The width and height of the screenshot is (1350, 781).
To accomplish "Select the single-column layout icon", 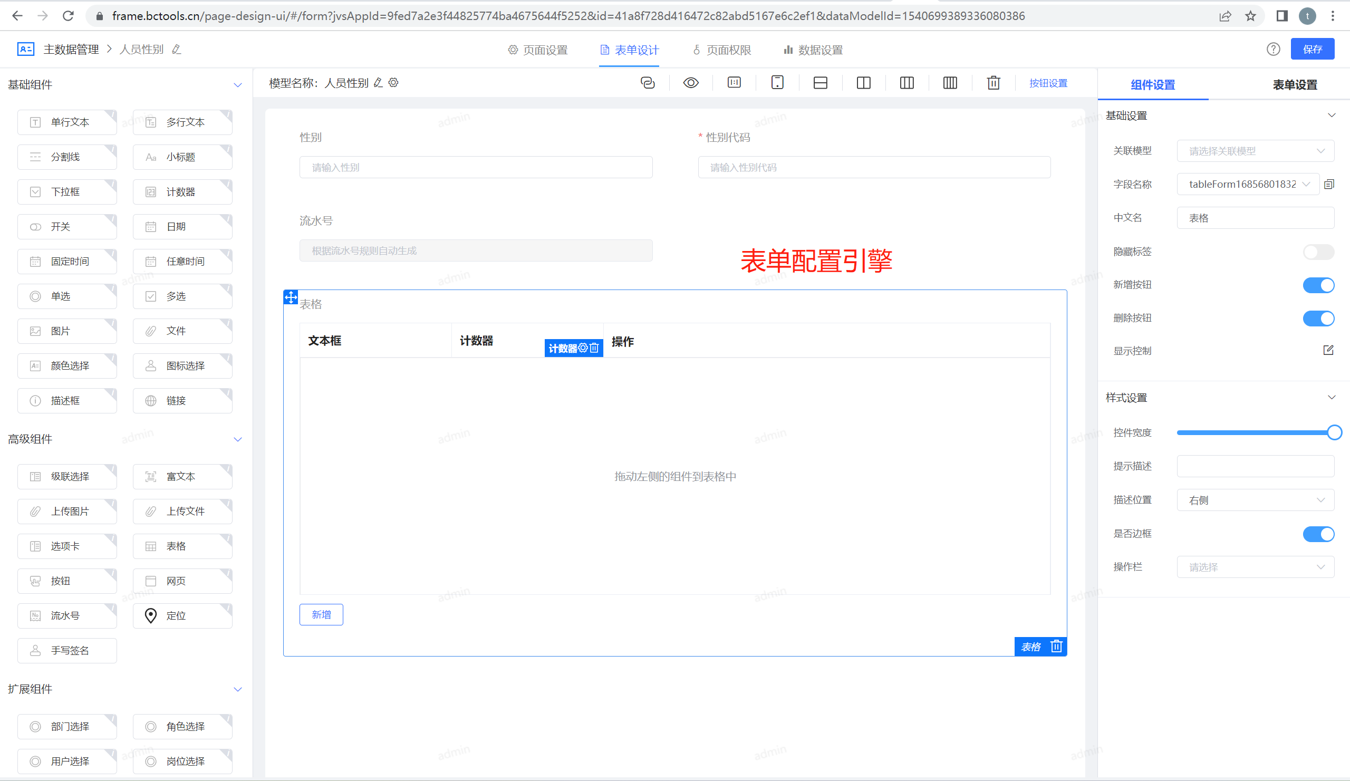I will (x=821, y=83).
